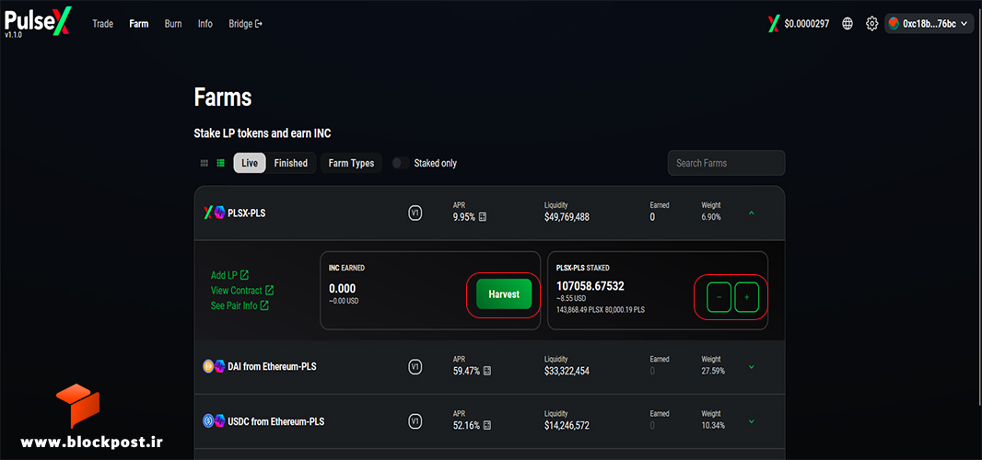
Task: Click the Harvest button
Action: [504, 294]
